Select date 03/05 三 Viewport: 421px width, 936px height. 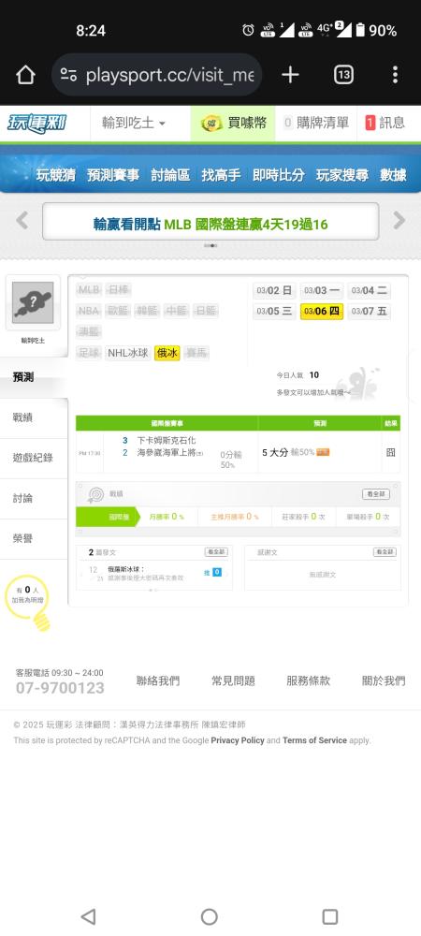click(x=274, y=311)
